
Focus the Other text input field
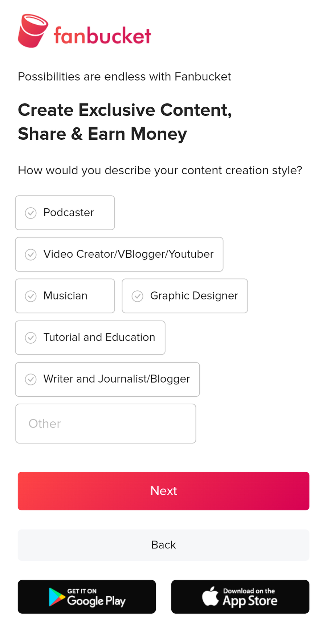(x=106, y=424)
